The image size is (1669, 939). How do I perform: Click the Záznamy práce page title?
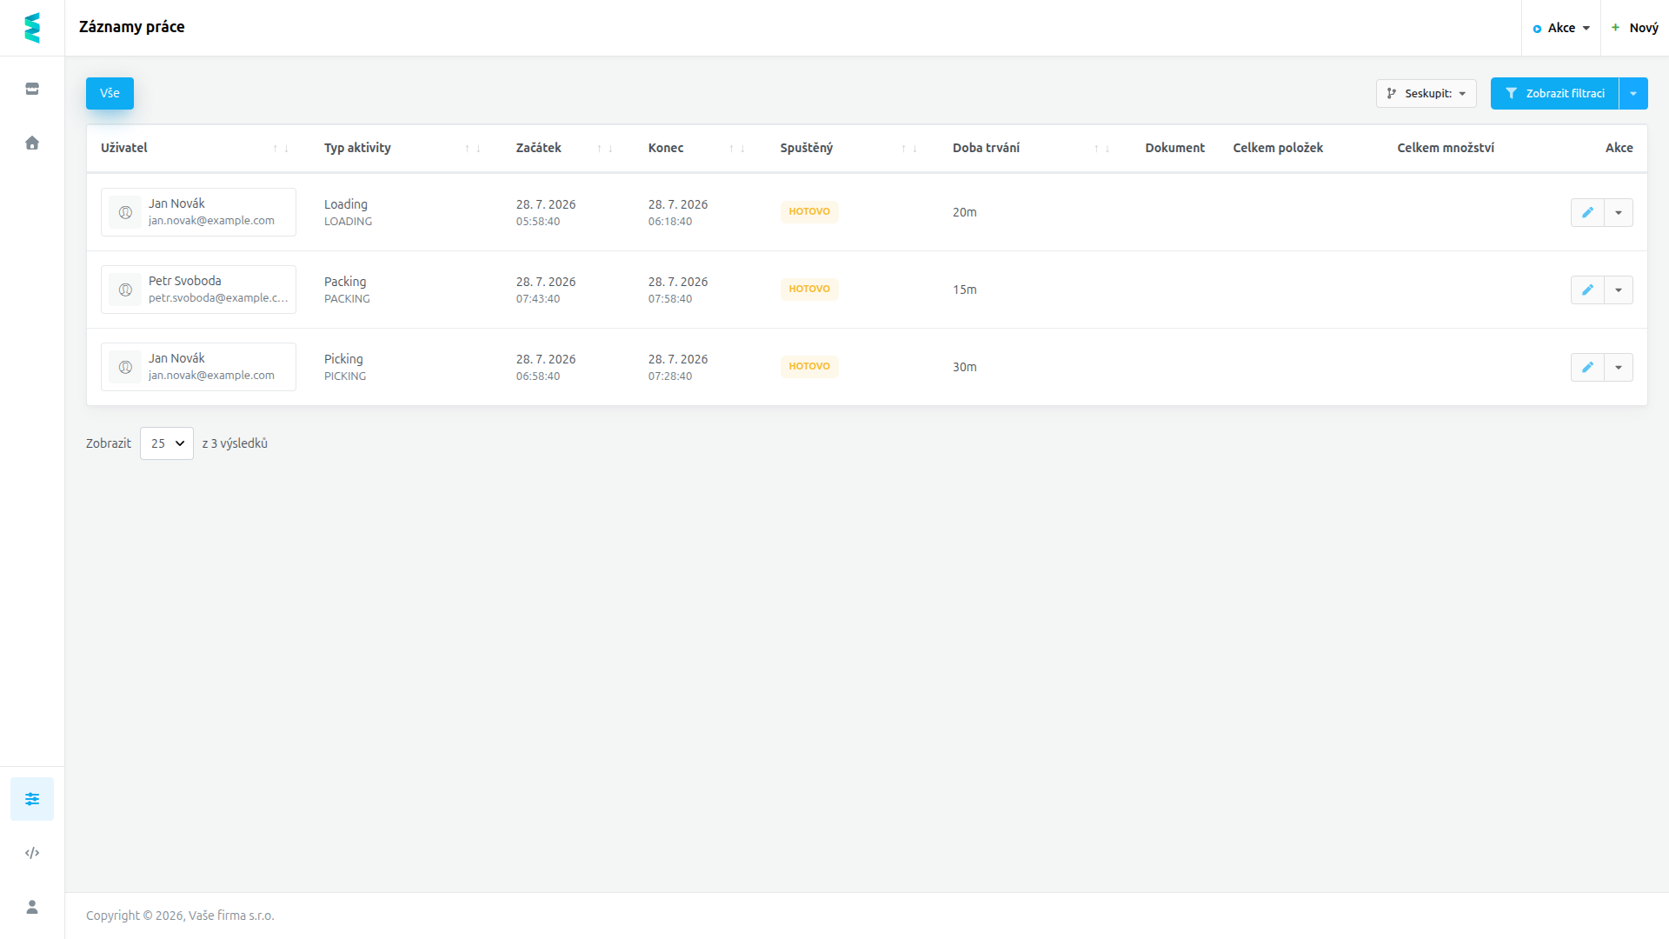pyautogui.click(x=132, y=27)
